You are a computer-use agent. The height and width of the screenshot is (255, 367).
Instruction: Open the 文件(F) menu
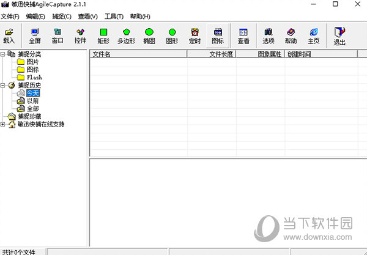pos(10,17)
